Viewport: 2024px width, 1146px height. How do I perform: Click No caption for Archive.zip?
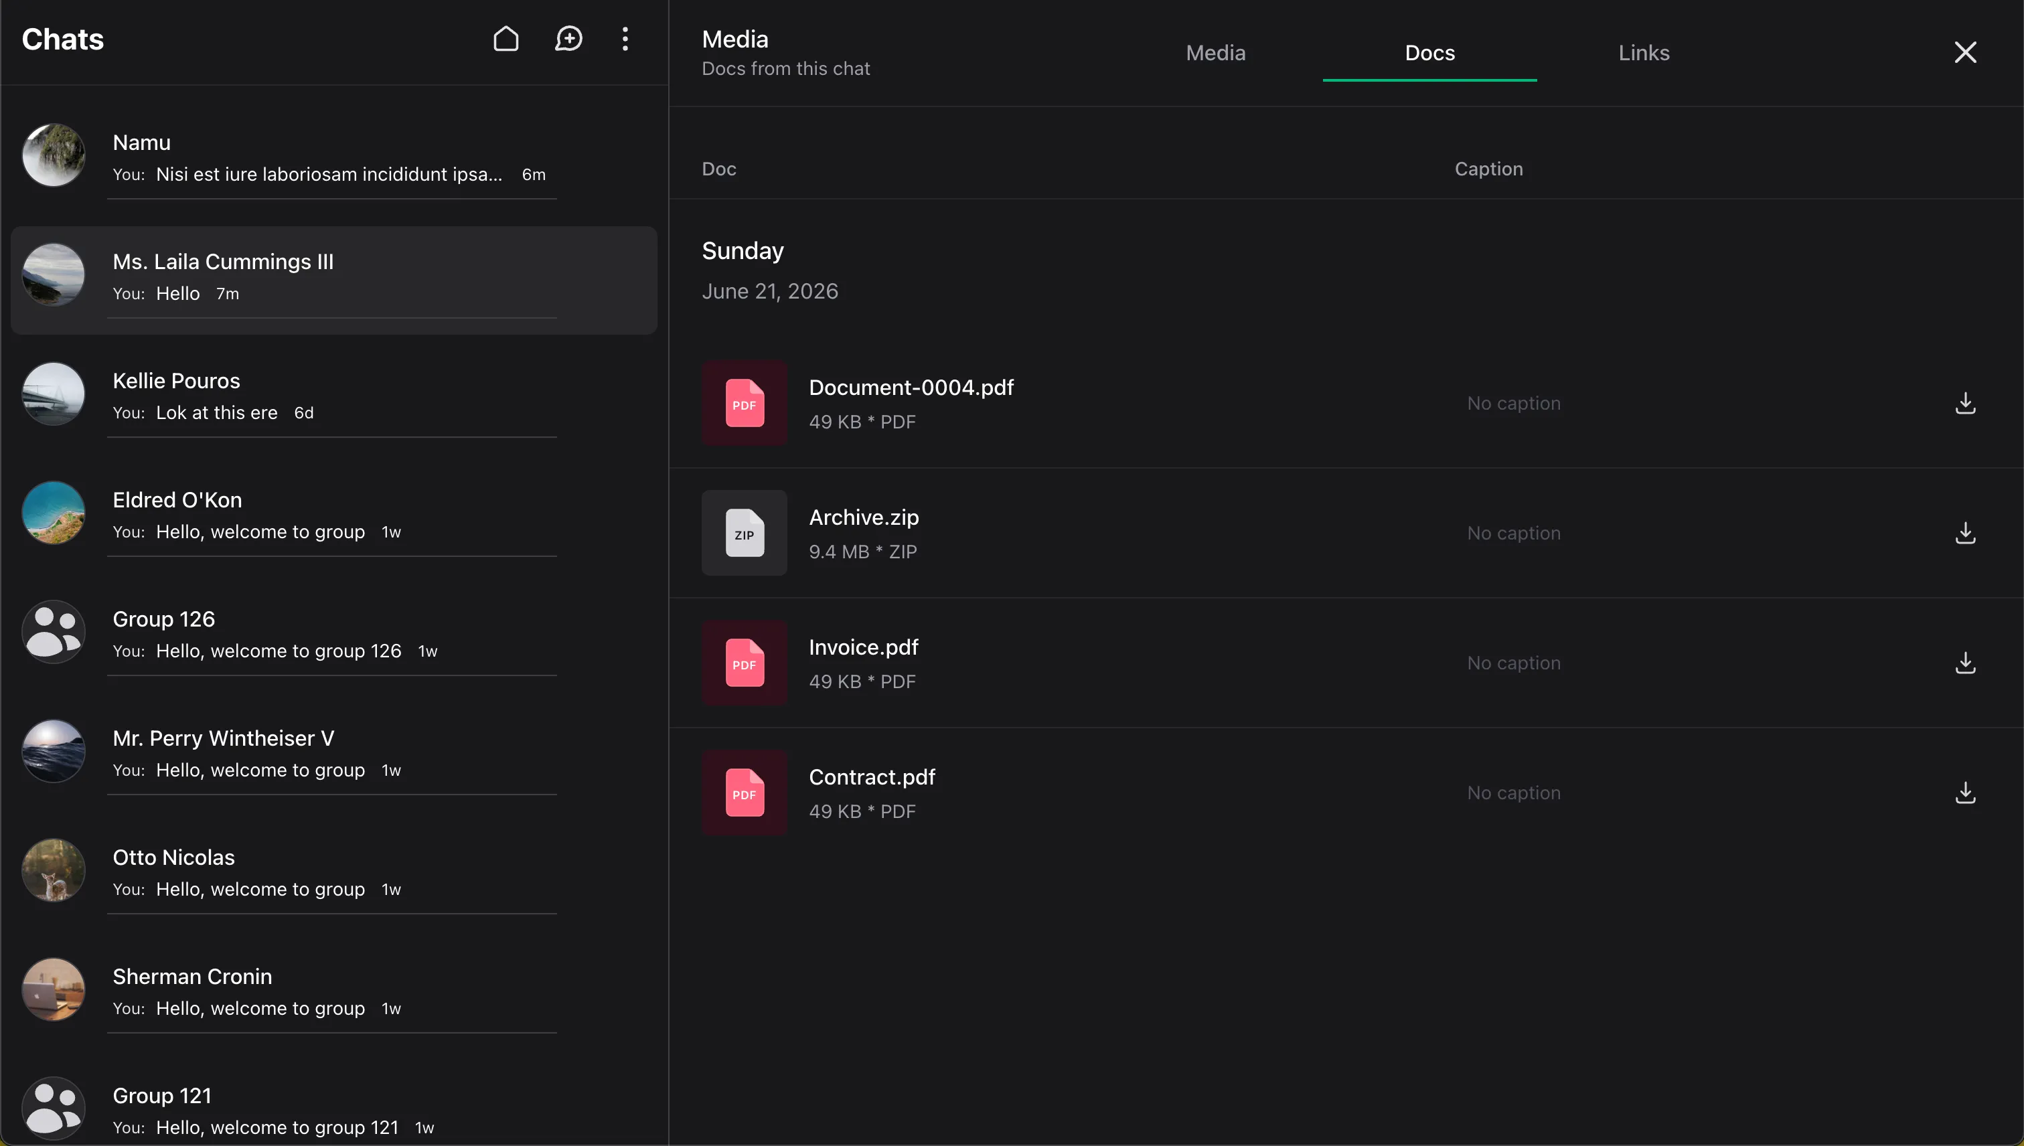click(1513, 533)
